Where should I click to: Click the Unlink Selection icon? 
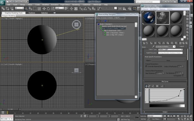pos(7,8)
